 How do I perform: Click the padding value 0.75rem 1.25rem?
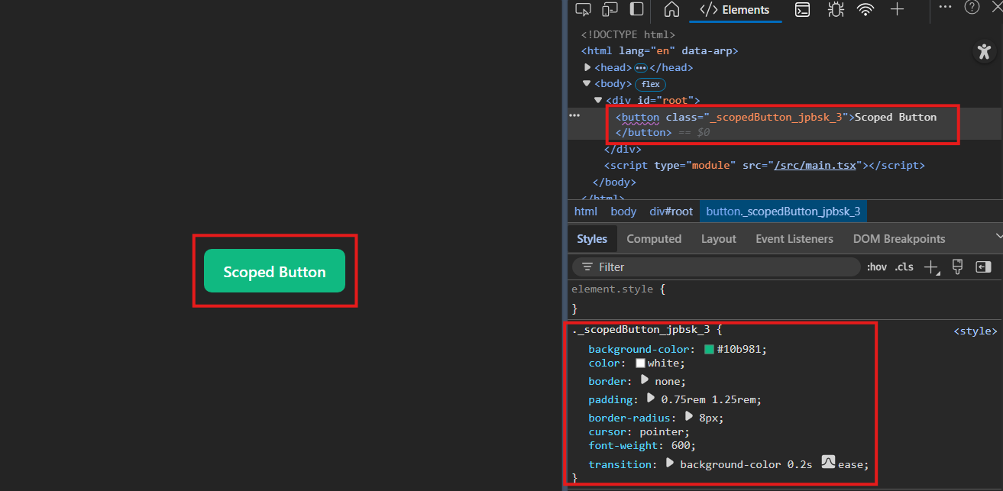(x=708, y=399)
